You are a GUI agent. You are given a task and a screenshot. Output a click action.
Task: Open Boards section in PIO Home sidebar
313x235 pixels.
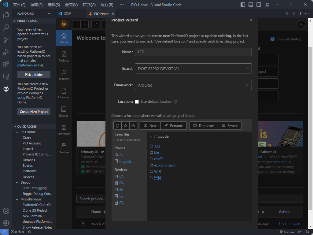click(x=64, y=112)
